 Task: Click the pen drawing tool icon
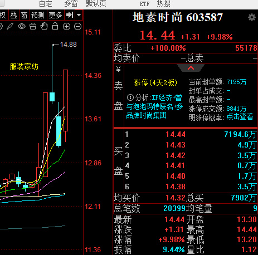[10, 26]
